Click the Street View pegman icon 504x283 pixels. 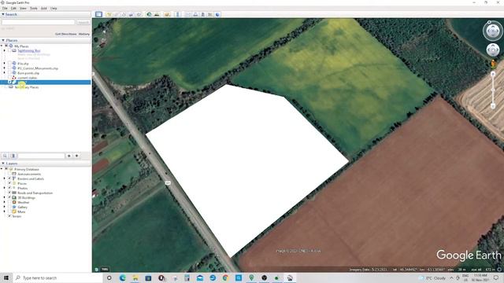tap(493, 64)
